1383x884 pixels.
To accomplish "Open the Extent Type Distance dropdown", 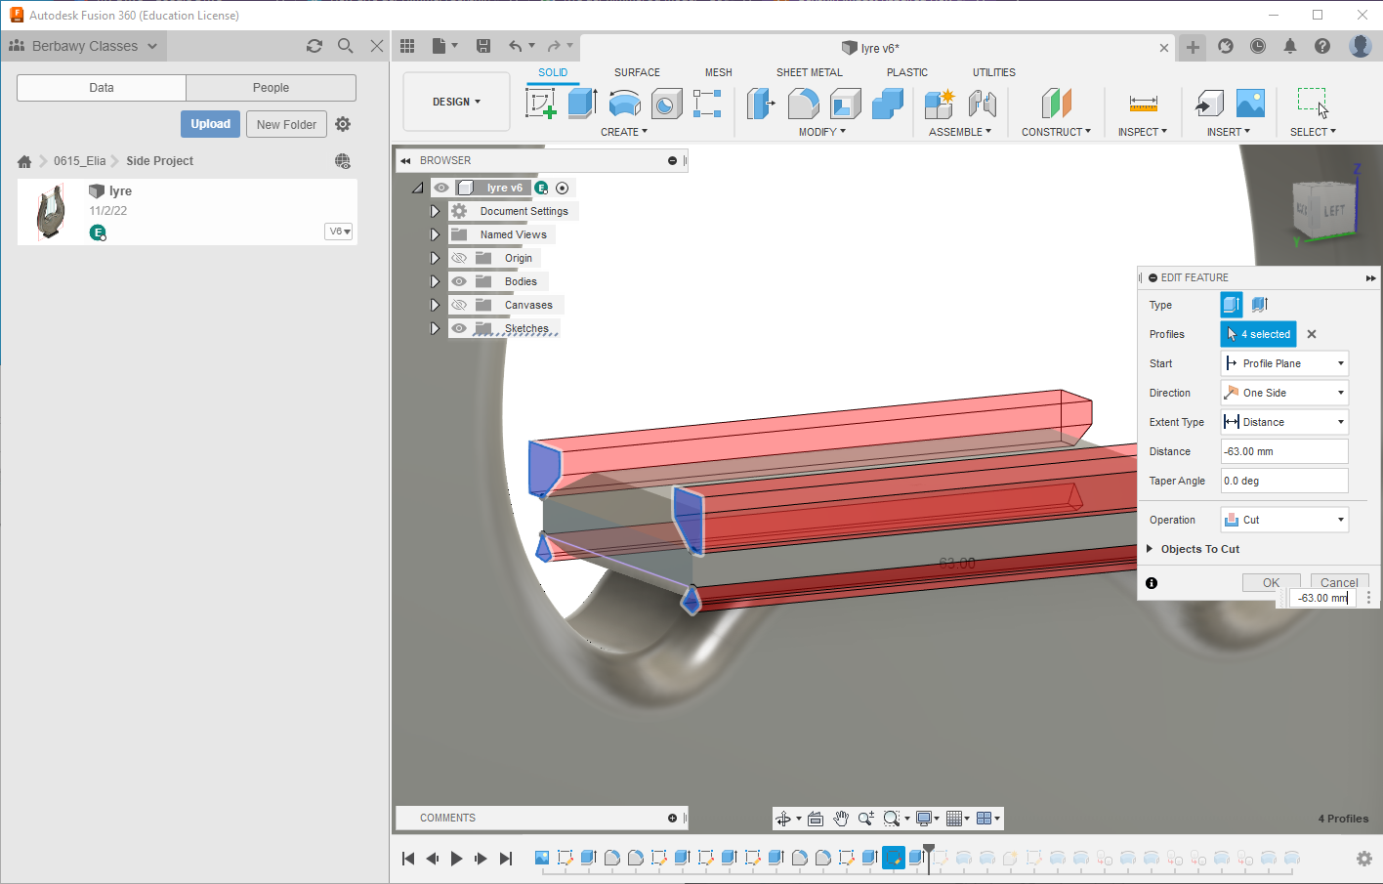I will 1284,422.
